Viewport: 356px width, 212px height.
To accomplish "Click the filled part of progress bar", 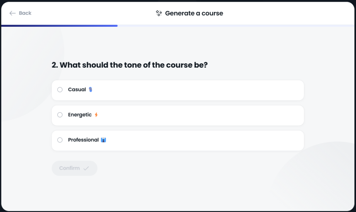I will click(59, 26).
